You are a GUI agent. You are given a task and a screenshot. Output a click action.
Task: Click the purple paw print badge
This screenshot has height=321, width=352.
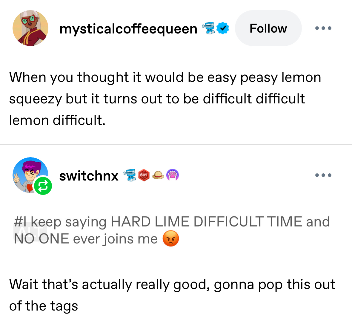[x=173, y=175]
